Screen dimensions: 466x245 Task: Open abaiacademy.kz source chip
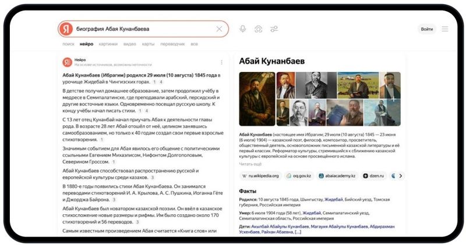pyautogui.click(x=337, y=176)
